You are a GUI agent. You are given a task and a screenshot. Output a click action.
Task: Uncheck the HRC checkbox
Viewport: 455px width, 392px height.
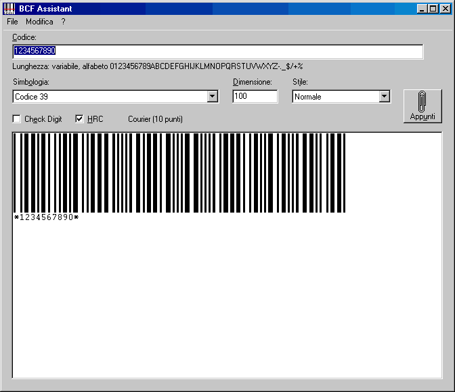click(79, 119)
